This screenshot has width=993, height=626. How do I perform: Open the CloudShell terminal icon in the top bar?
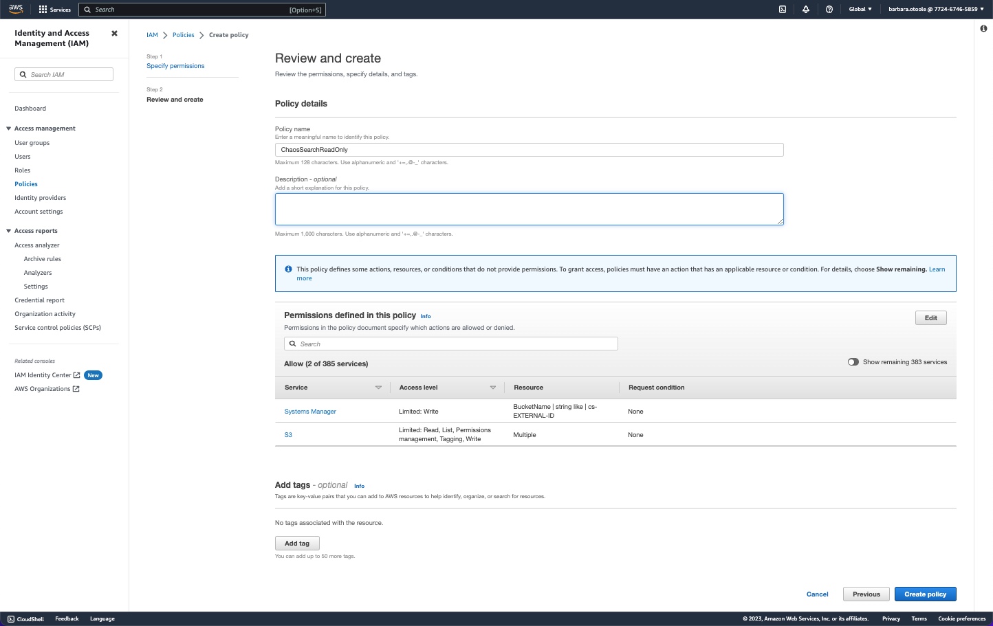(782, 9)
